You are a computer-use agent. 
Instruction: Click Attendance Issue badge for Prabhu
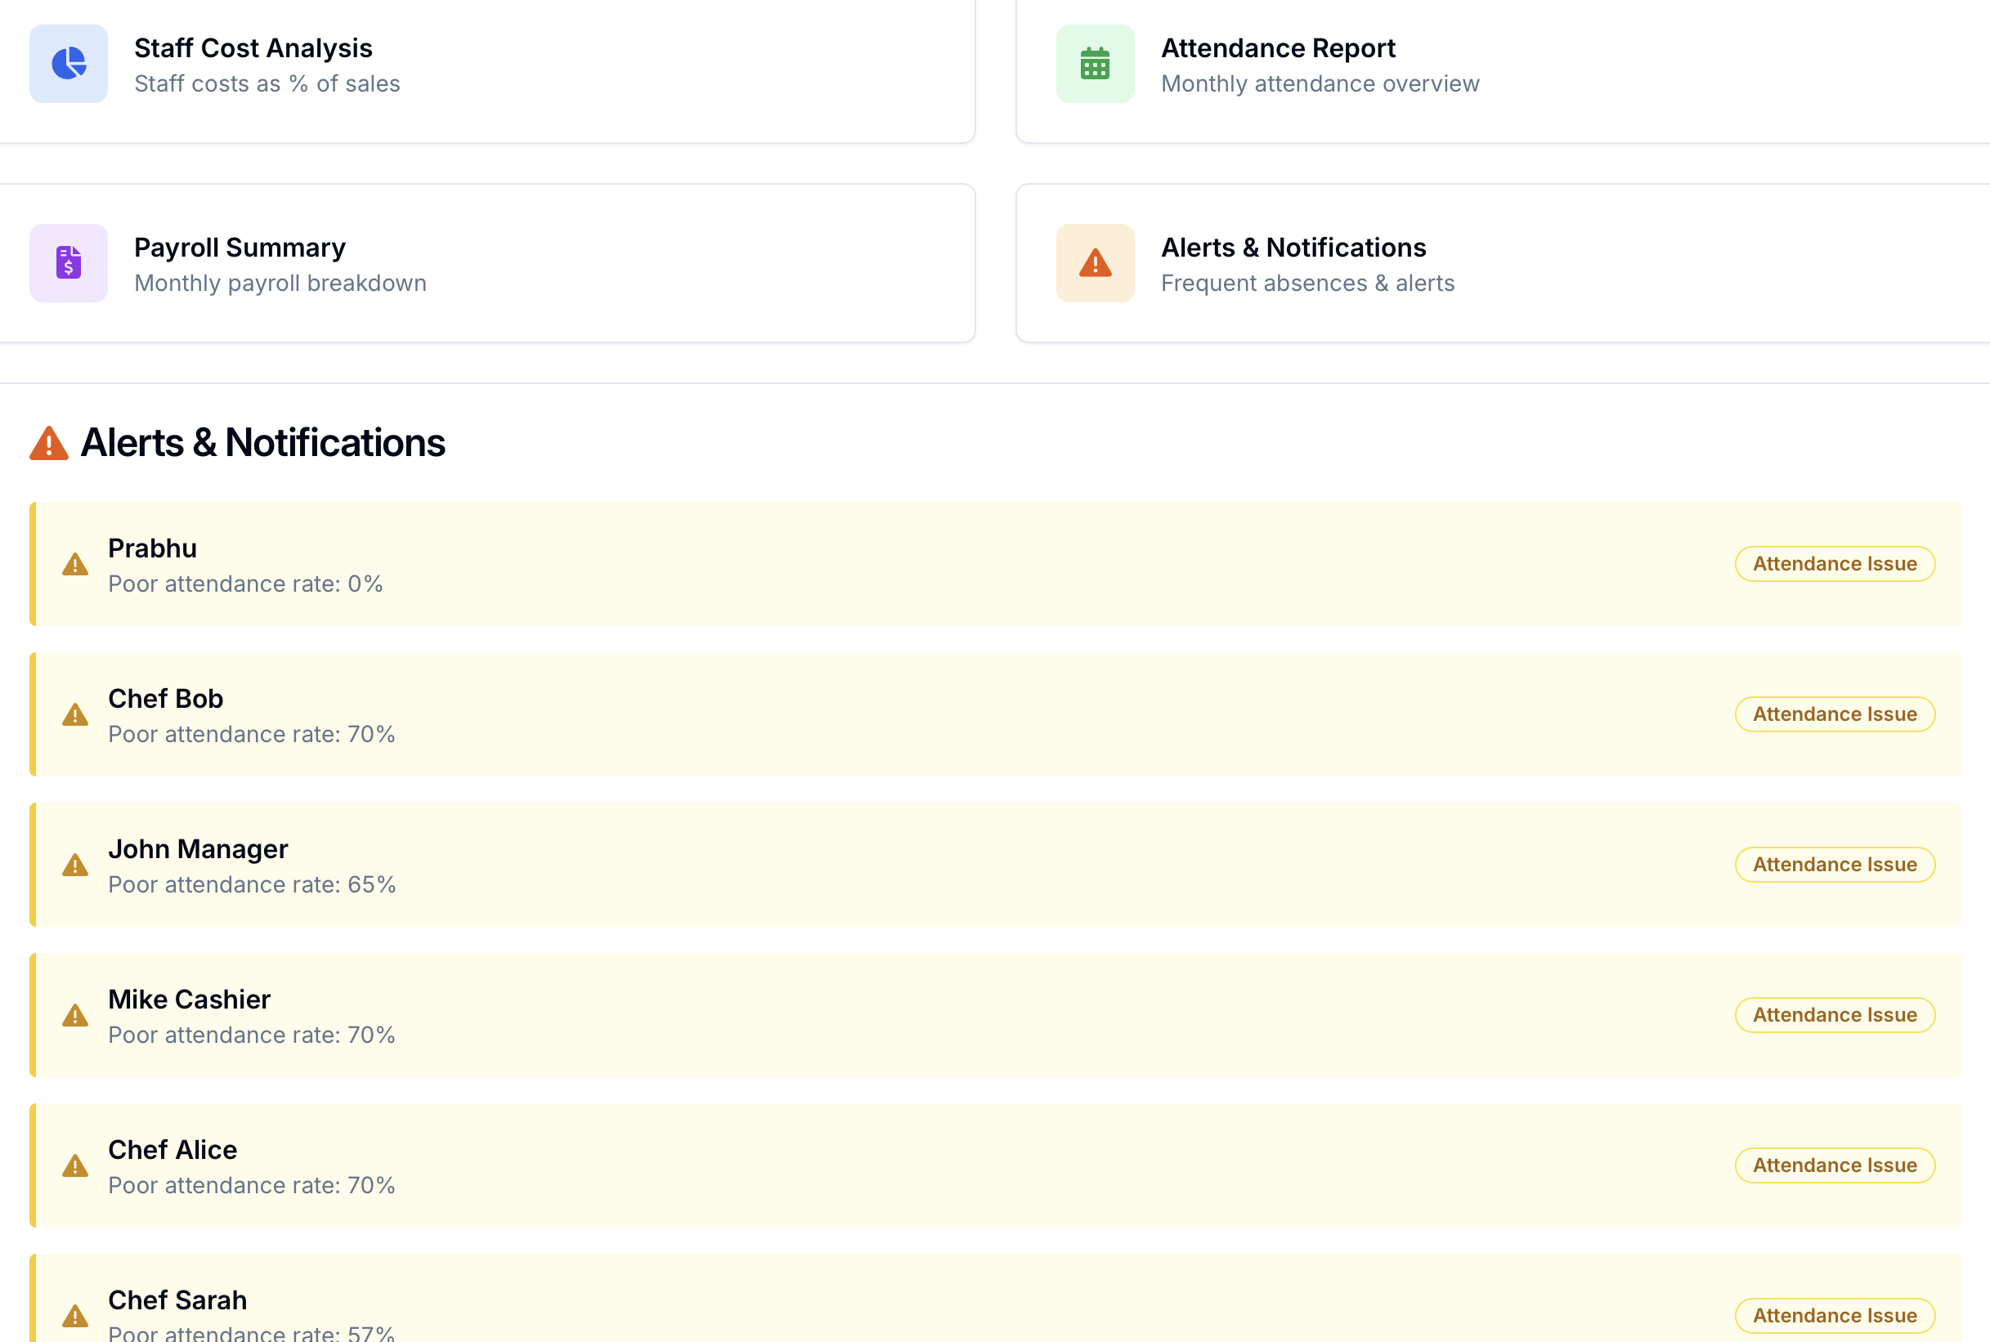(1834, 564)
